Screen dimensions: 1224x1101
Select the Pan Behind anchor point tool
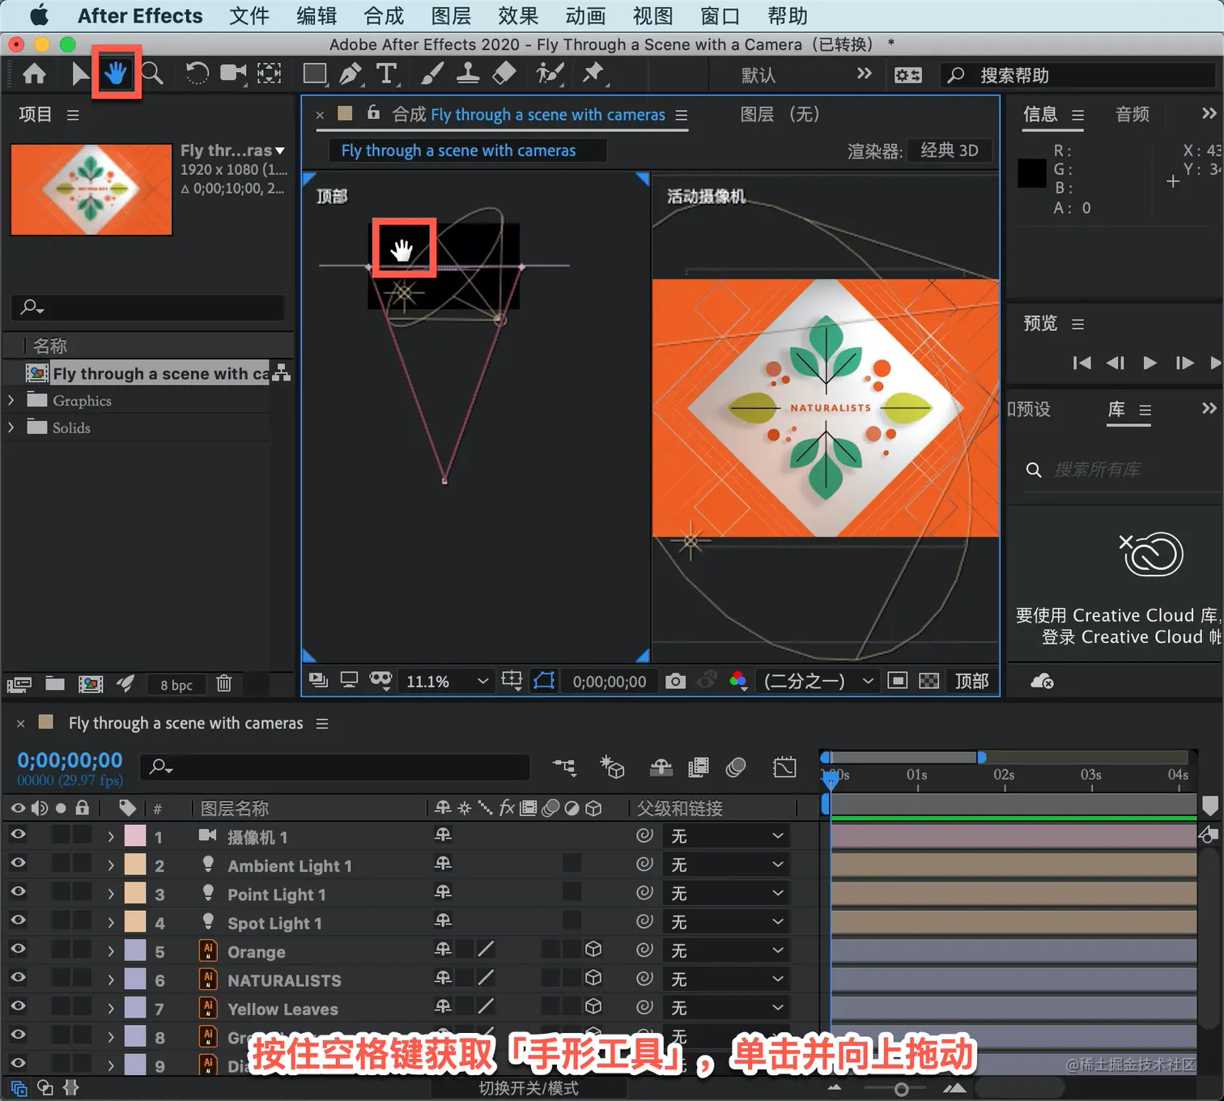269,74
